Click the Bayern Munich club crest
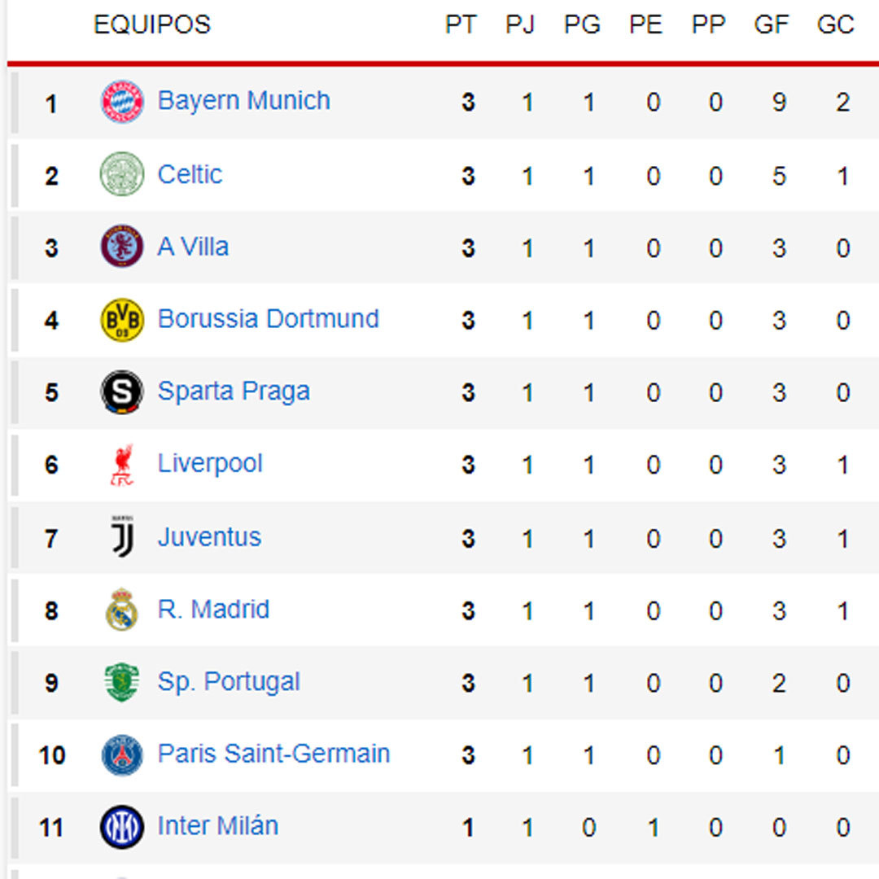The image size is (879, 879). [122, 100]
